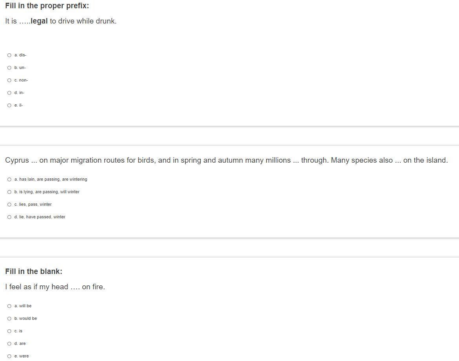459x361 pixels.
Task: Click the 'Fill in the blank:' heading
Action: pos(34,271)
